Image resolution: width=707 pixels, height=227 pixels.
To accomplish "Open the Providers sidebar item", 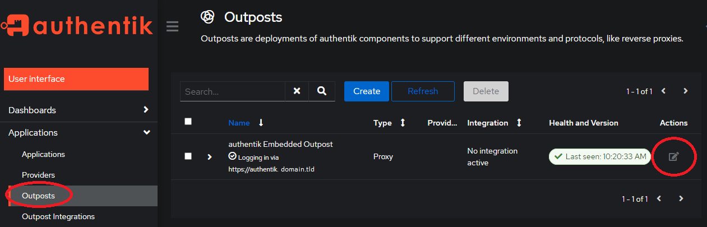I will tap(38, 175).
